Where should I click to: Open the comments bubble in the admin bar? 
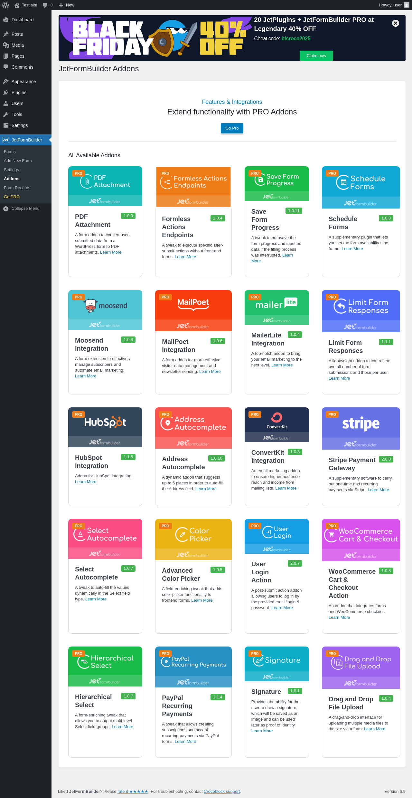click(x=45, y=5)
